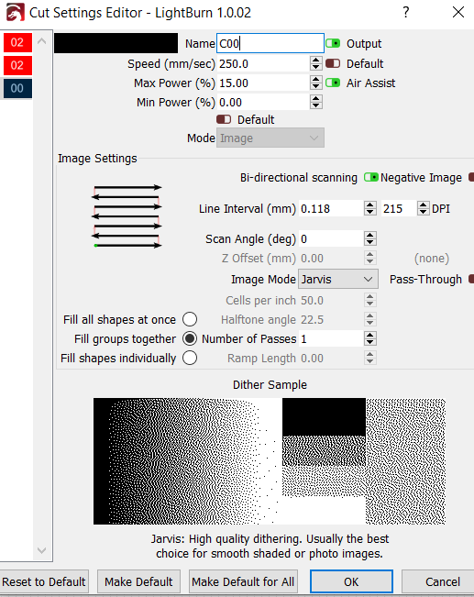The height and width of the screenshot is (597, 474).
Task: Disable Bi-directional scanning toggle
Action: click(370, 177)
